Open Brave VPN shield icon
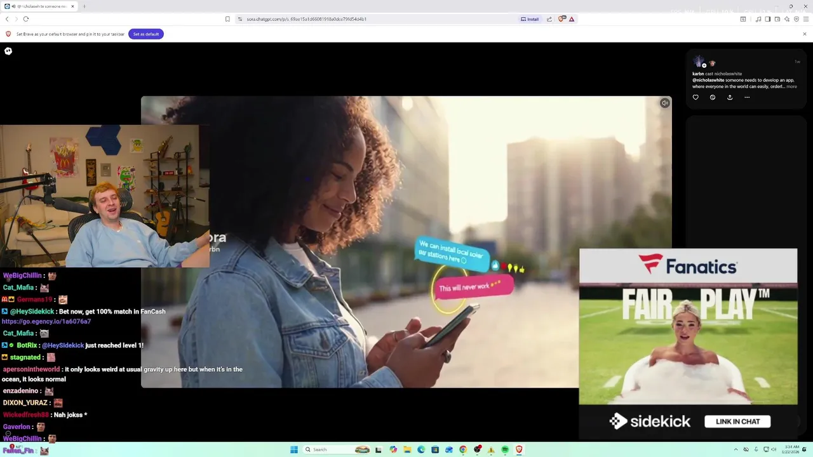Screen dimensions: 813x457 point(796,19)
